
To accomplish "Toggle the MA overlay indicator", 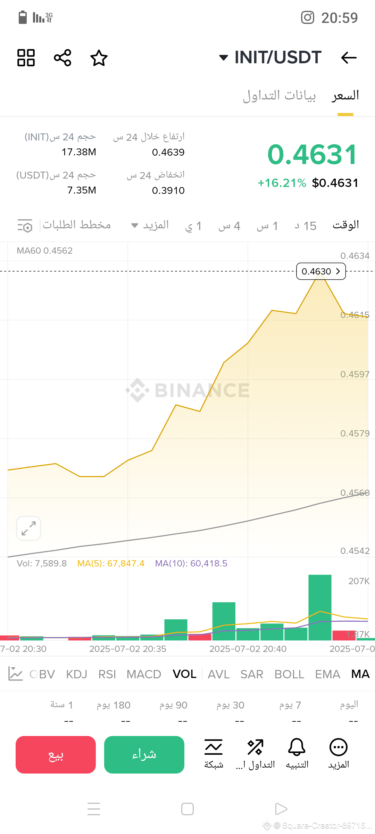I will pyautogui.click(x=360, y=674).
